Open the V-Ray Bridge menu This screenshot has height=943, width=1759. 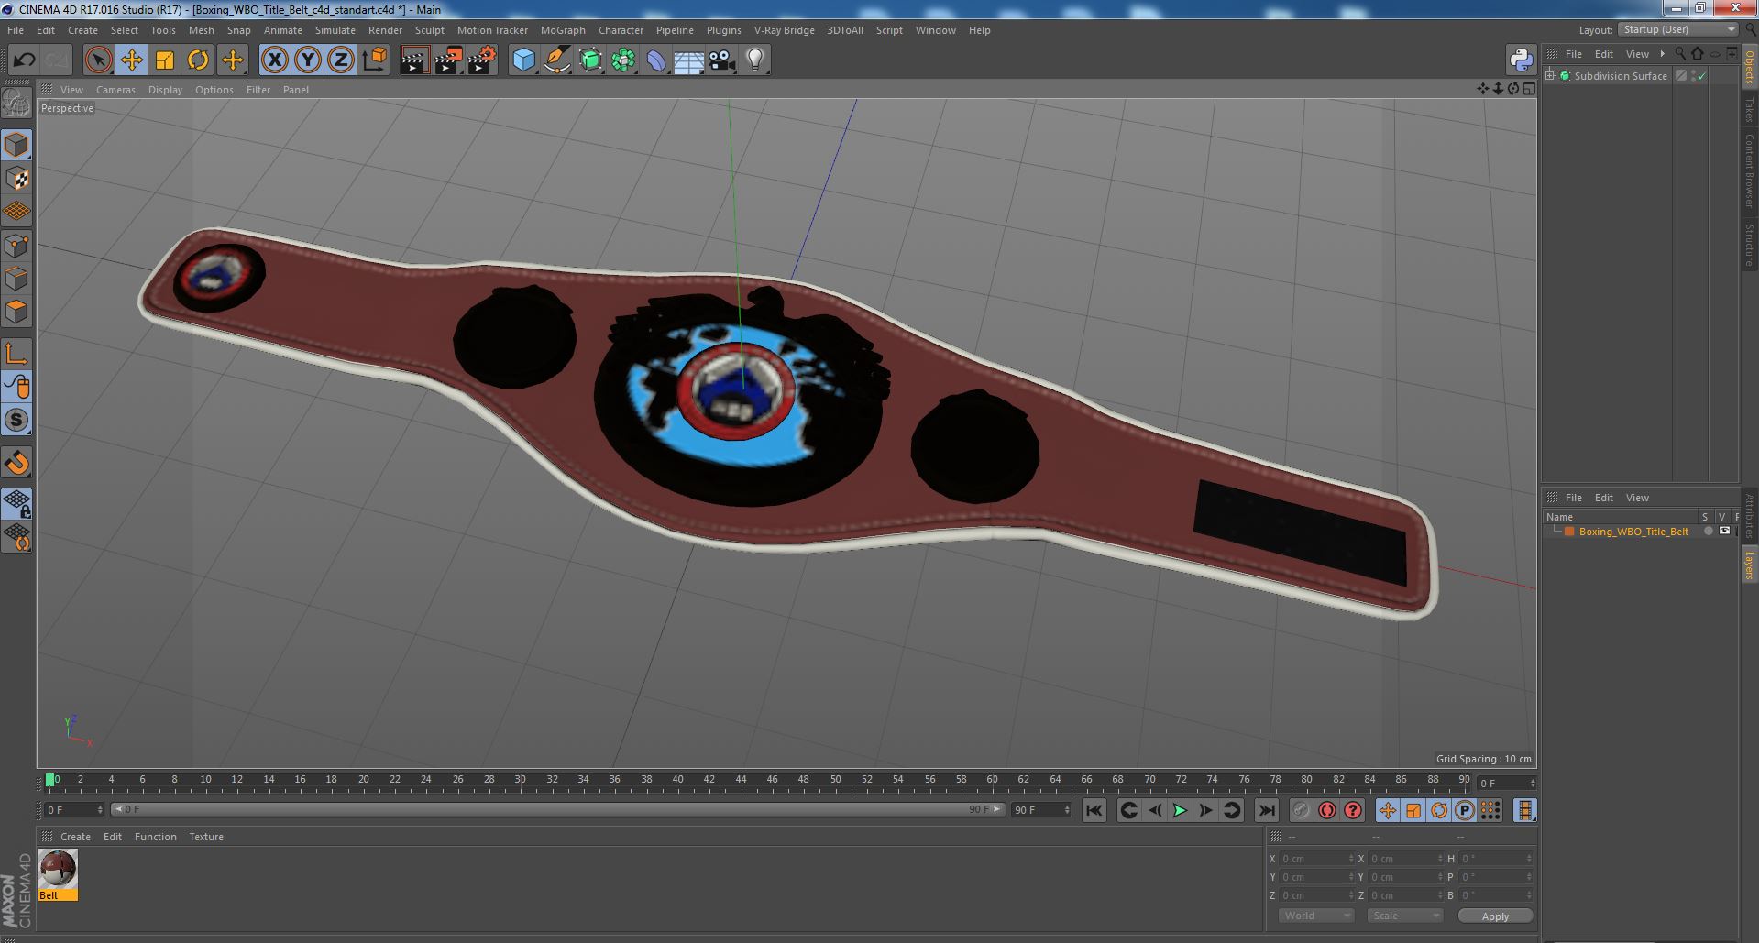click(784, 30)
